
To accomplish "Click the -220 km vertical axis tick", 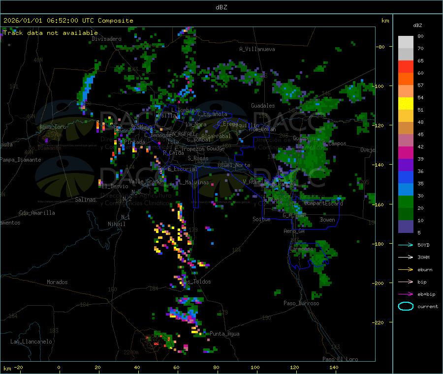I will tap(379, 323).
